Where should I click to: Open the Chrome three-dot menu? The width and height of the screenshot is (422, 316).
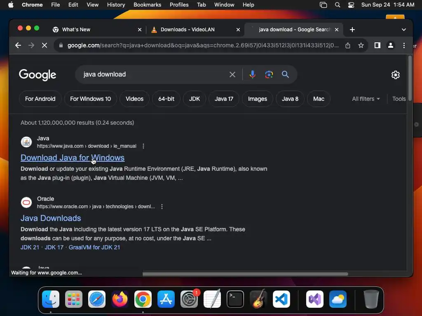404,45
